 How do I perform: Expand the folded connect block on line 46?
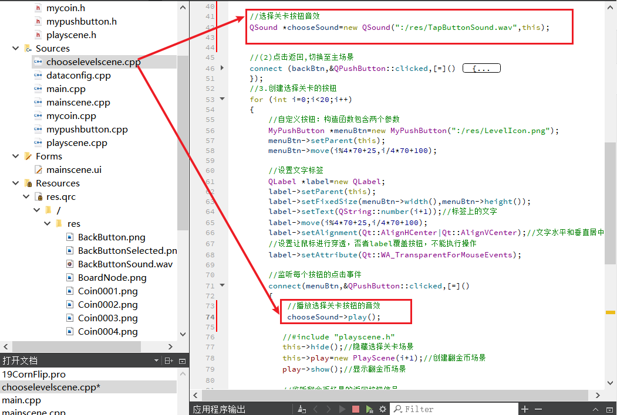coord(222,68)
